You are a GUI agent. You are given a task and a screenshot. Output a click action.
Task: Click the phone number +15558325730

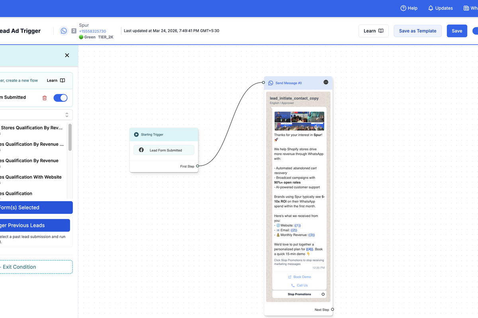coord(92,31)
